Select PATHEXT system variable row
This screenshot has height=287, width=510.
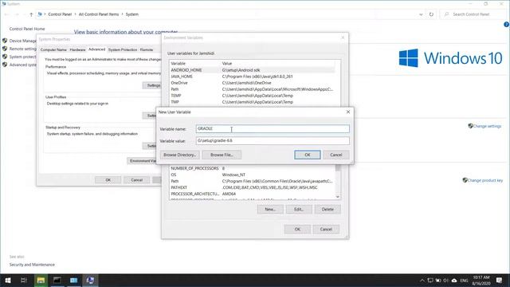(x=252, y=187)
